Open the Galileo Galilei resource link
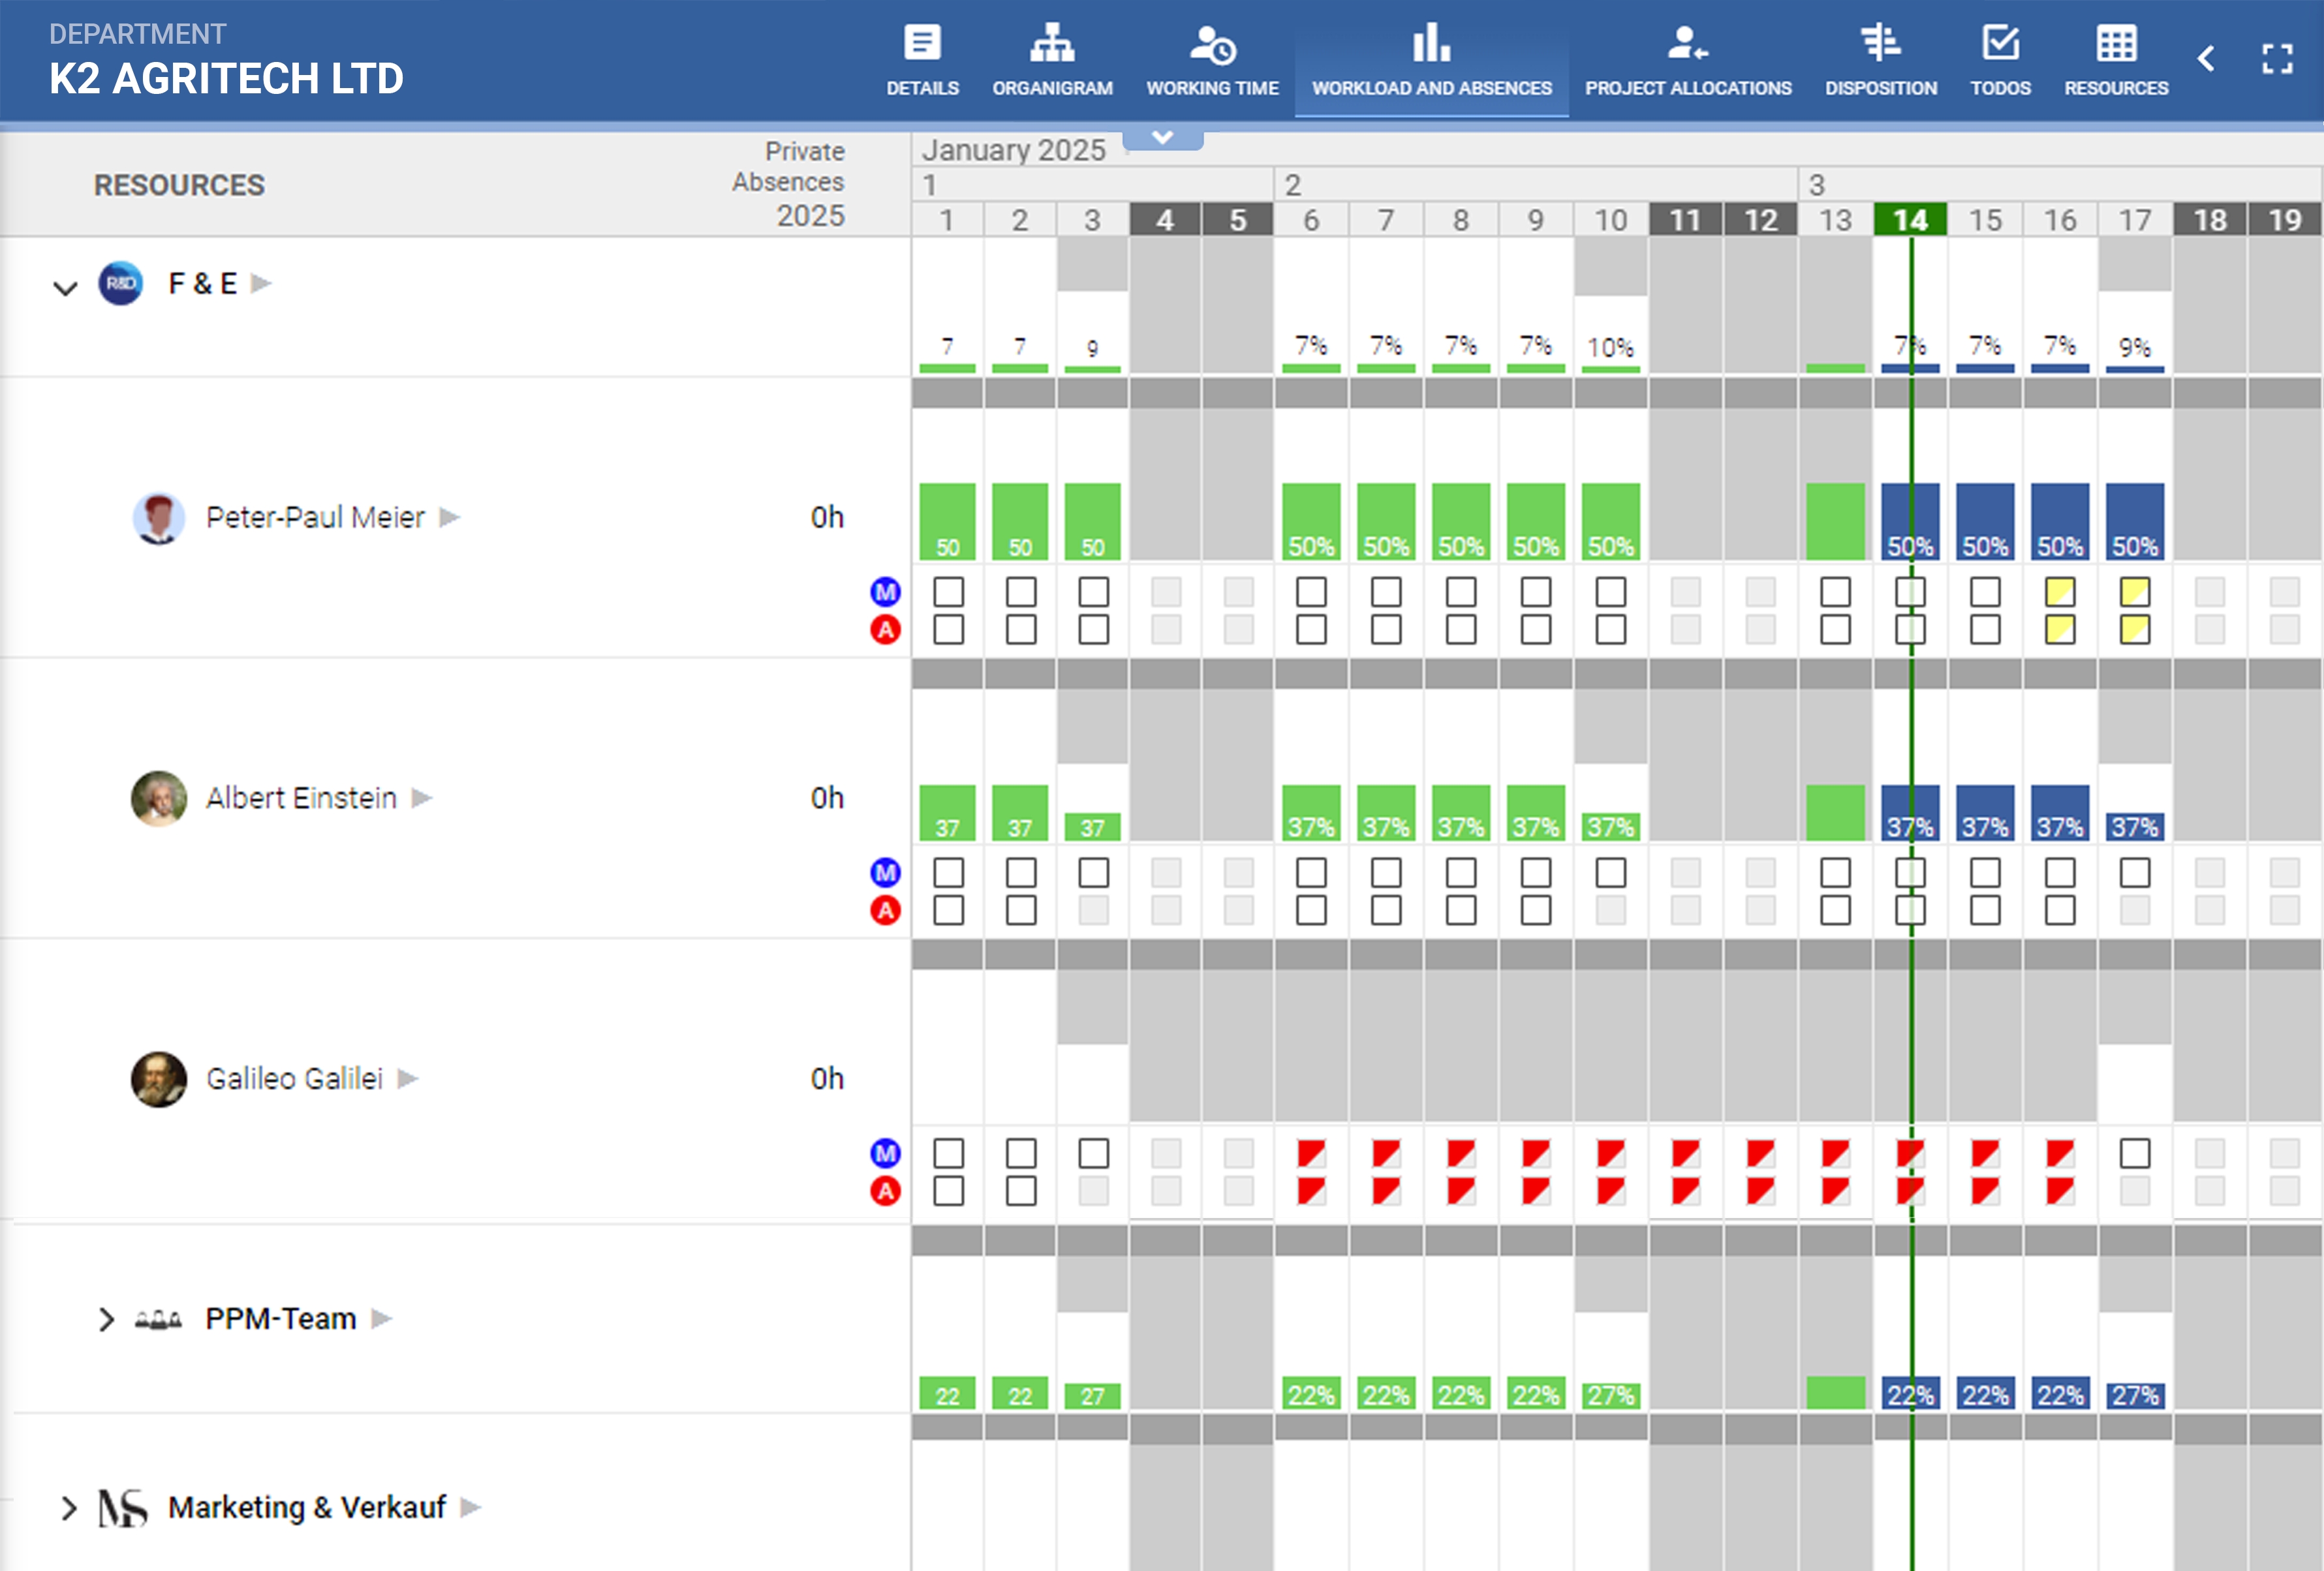The height and width of the screenshot is (1571, 2324). click(294, 1079)
